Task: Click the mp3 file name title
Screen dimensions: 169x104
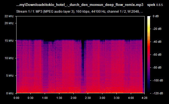Action: pos(80,5)
